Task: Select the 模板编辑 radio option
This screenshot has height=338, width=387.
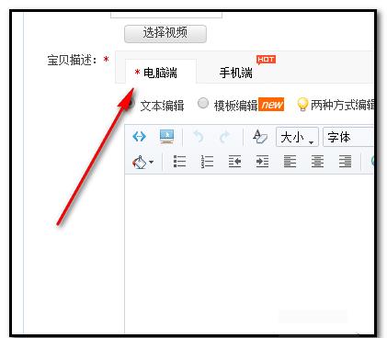Action: [202, 103]
